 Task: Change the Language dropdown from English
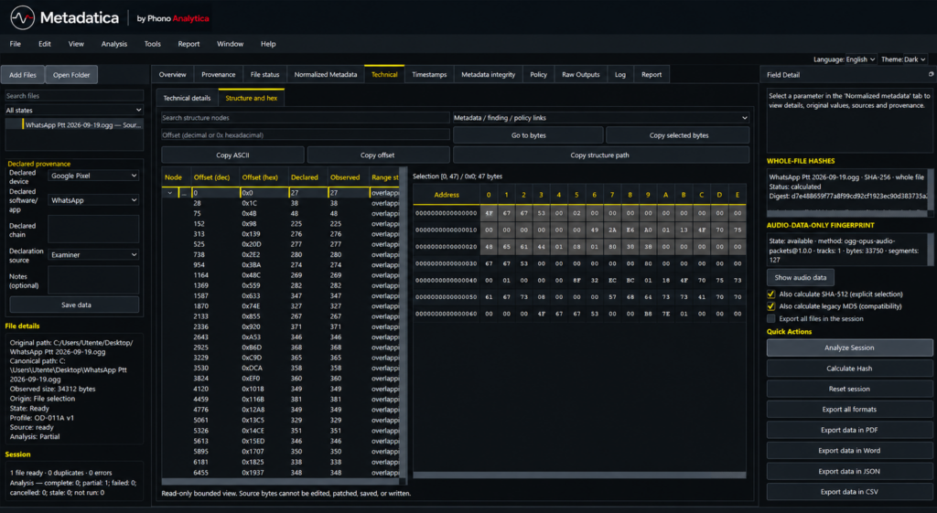pyautogui.click(x=860, y=59)
